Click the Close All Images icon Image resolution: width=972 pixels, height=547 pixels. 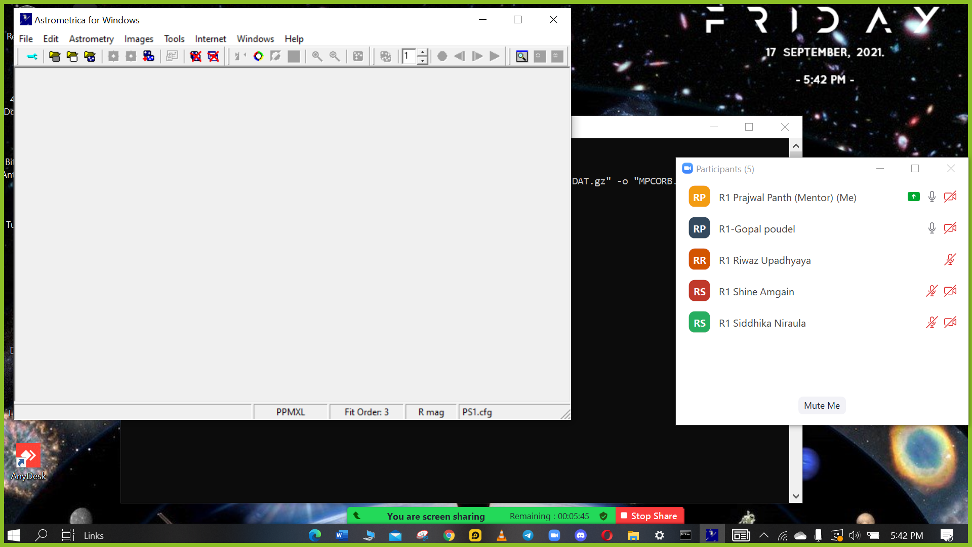[213, 56]
